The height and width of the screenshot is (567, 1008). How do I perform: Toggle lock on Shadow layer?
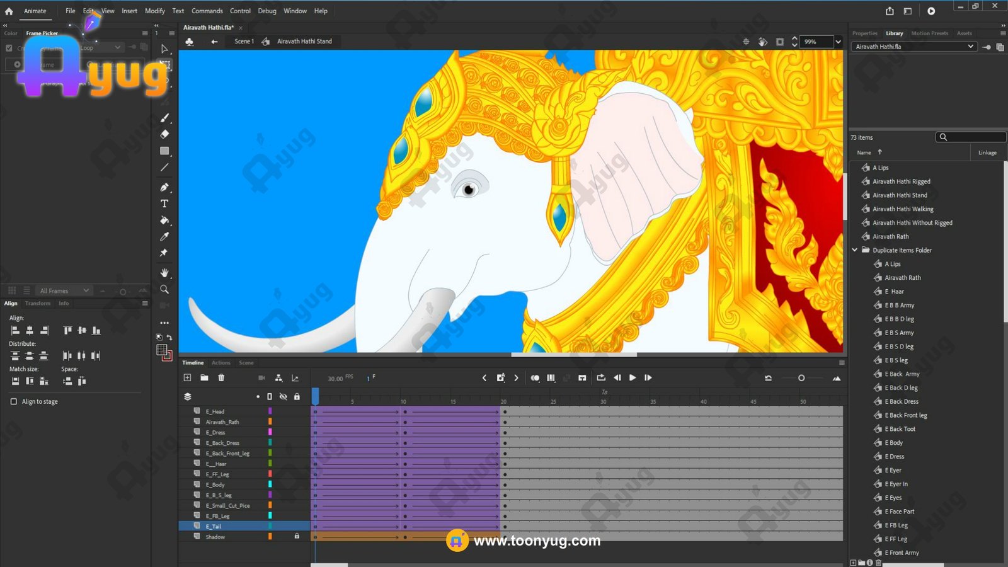pos(297,536)
